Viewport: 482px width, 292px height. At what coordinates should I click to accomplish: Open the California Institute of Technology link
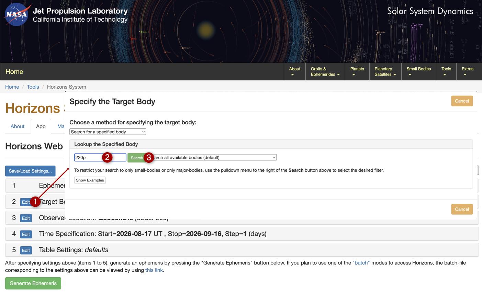click(80, 20)
